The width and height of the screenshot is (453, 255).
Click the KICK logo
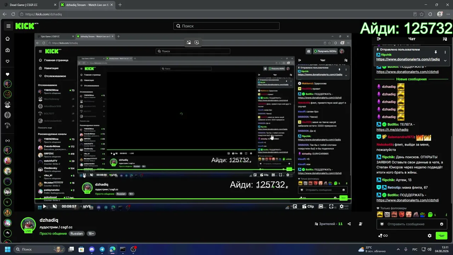point(27,26)
